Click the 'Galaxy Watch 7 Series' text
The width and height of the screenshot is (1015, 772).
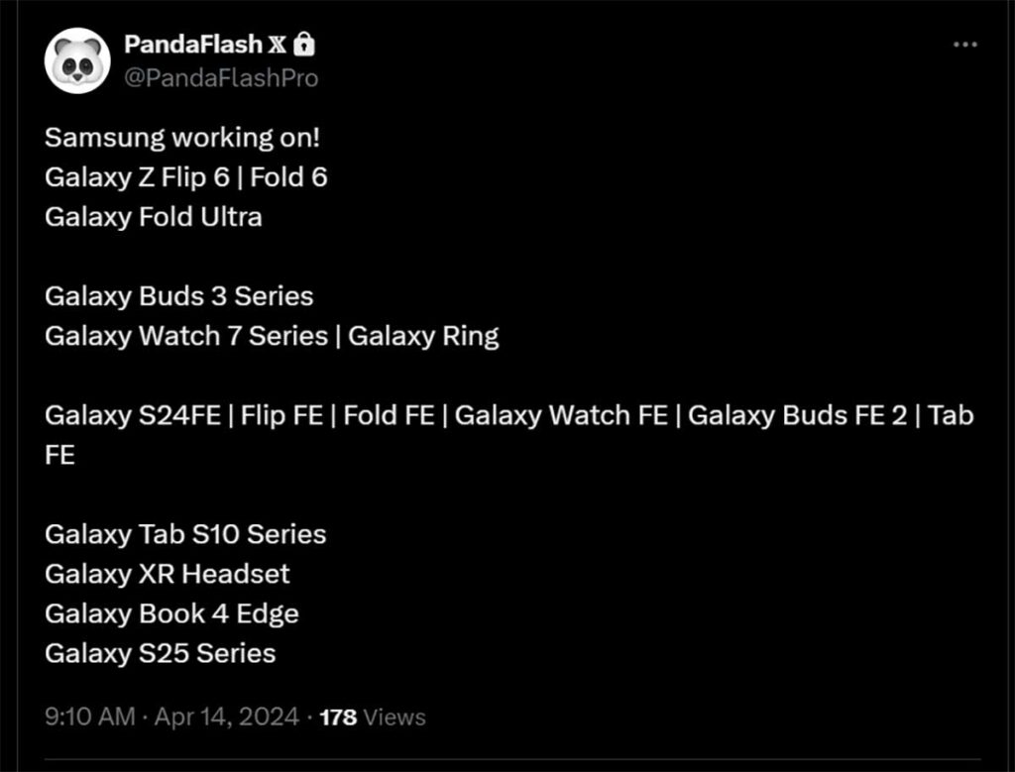pos(185,336)
